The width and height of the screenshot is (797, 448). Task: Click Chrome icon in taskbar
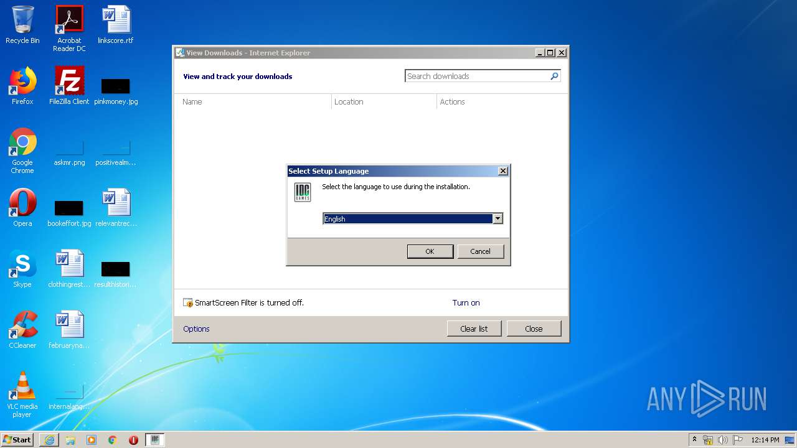[113, 440]
